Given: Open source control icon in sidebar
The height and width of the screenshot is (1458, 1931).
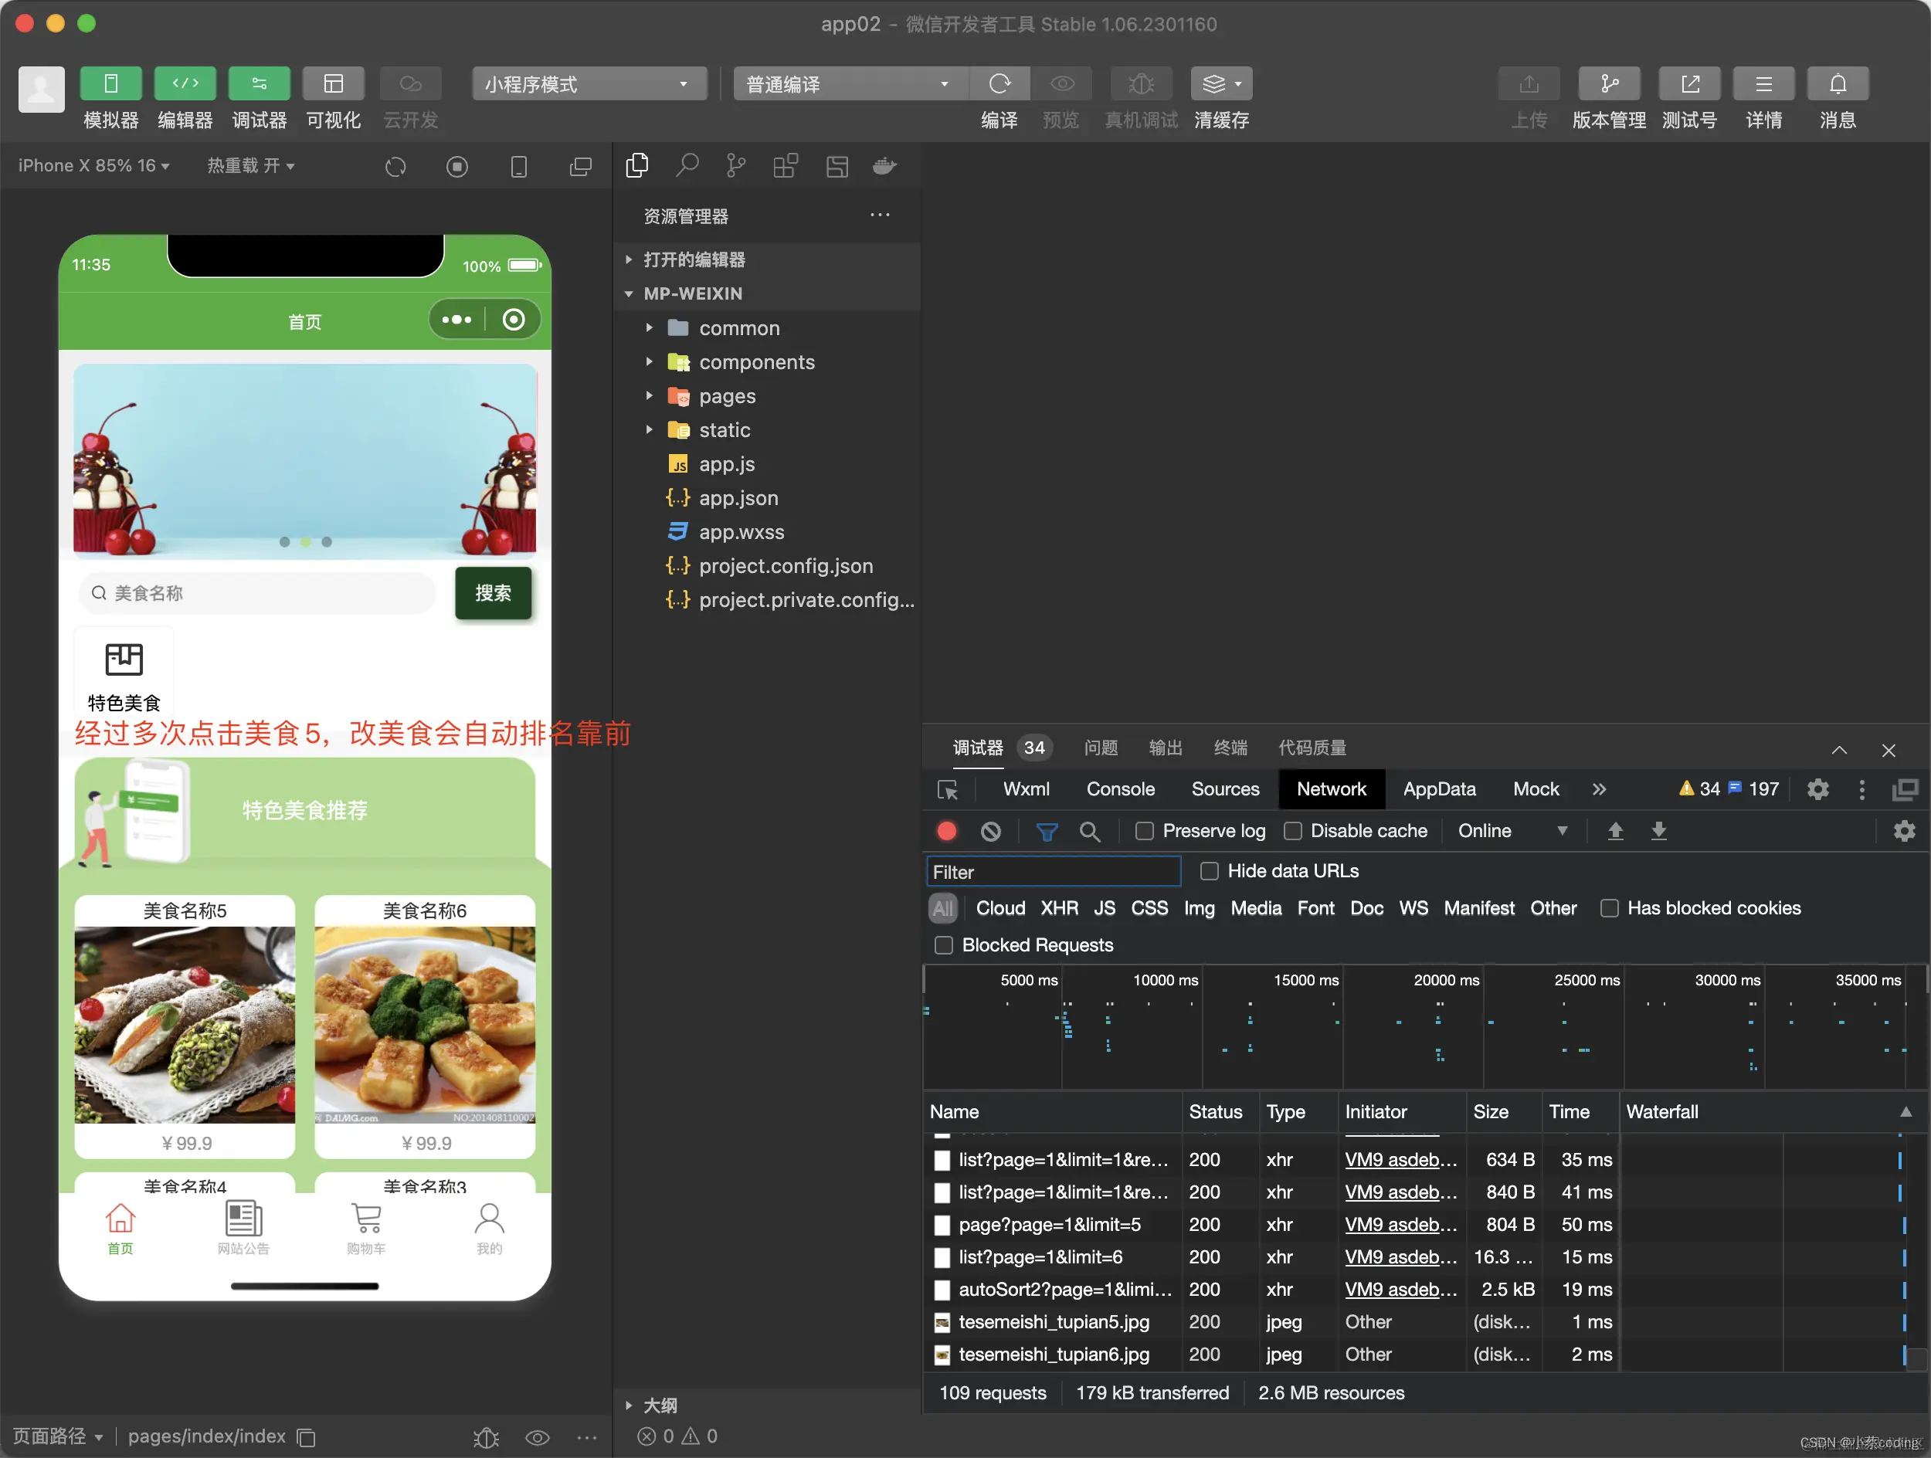Looking at the screenshot, I should tap(736, 166).
